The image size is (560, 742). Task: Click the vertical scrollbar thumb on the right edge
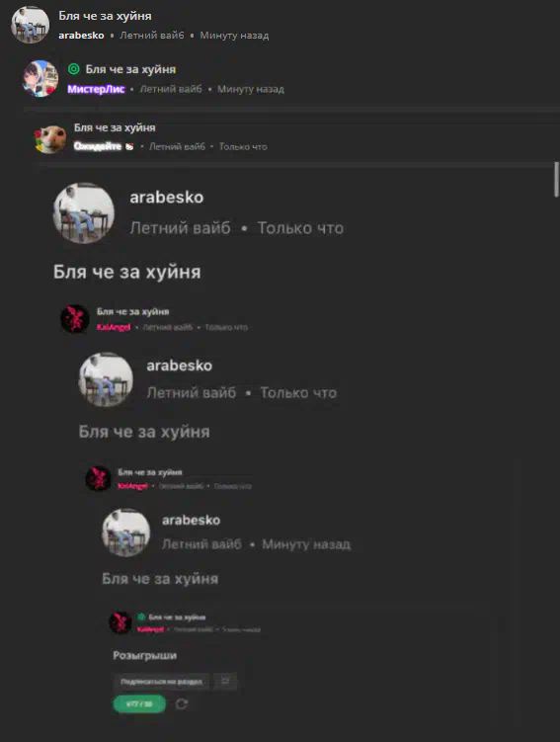click(x=557, y=179)
